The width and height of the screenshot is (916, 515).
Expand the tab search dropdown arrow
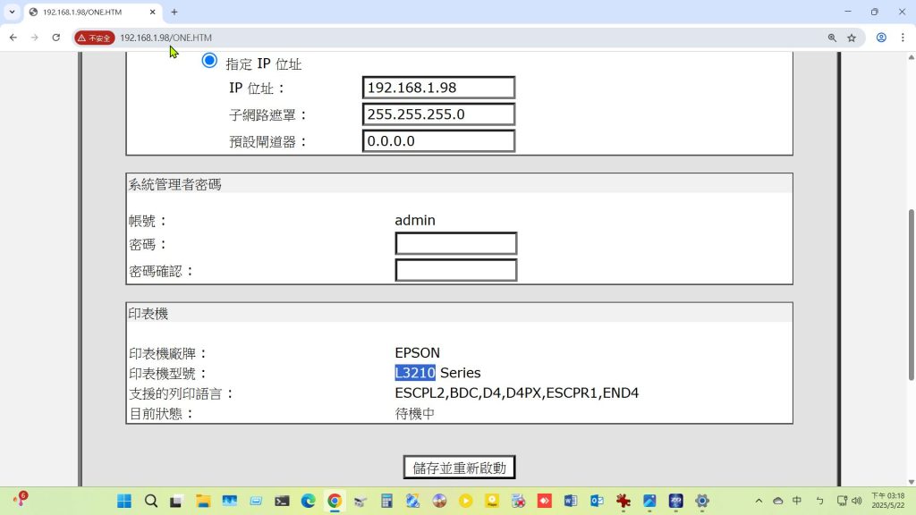tap(12, 12)
